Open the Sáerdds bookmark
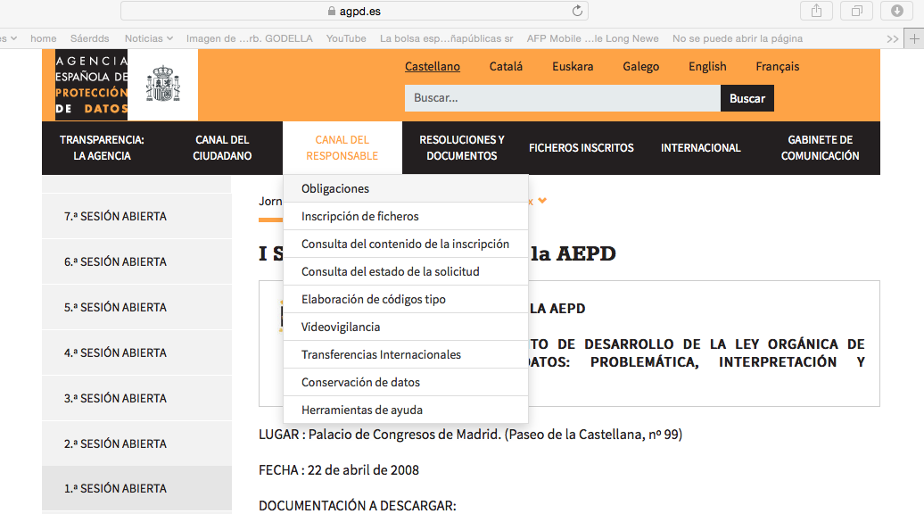The image size is (924, 514). (x=89, y=38)
